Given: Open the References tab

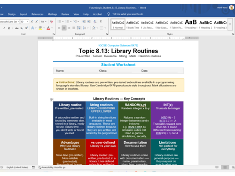Looking at the screenshot, I should pos(37,14).
